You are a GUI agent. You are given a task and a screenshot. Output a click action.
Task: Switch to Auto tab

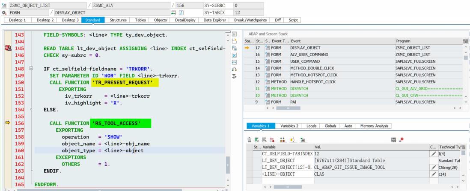(x=348, y=126)
